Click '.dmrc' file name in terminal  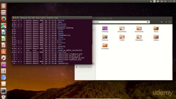point(60,22)
